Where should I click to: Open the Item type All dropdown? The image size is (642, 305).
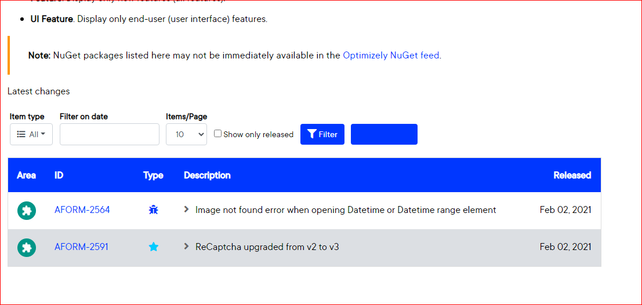coord(31,134)
